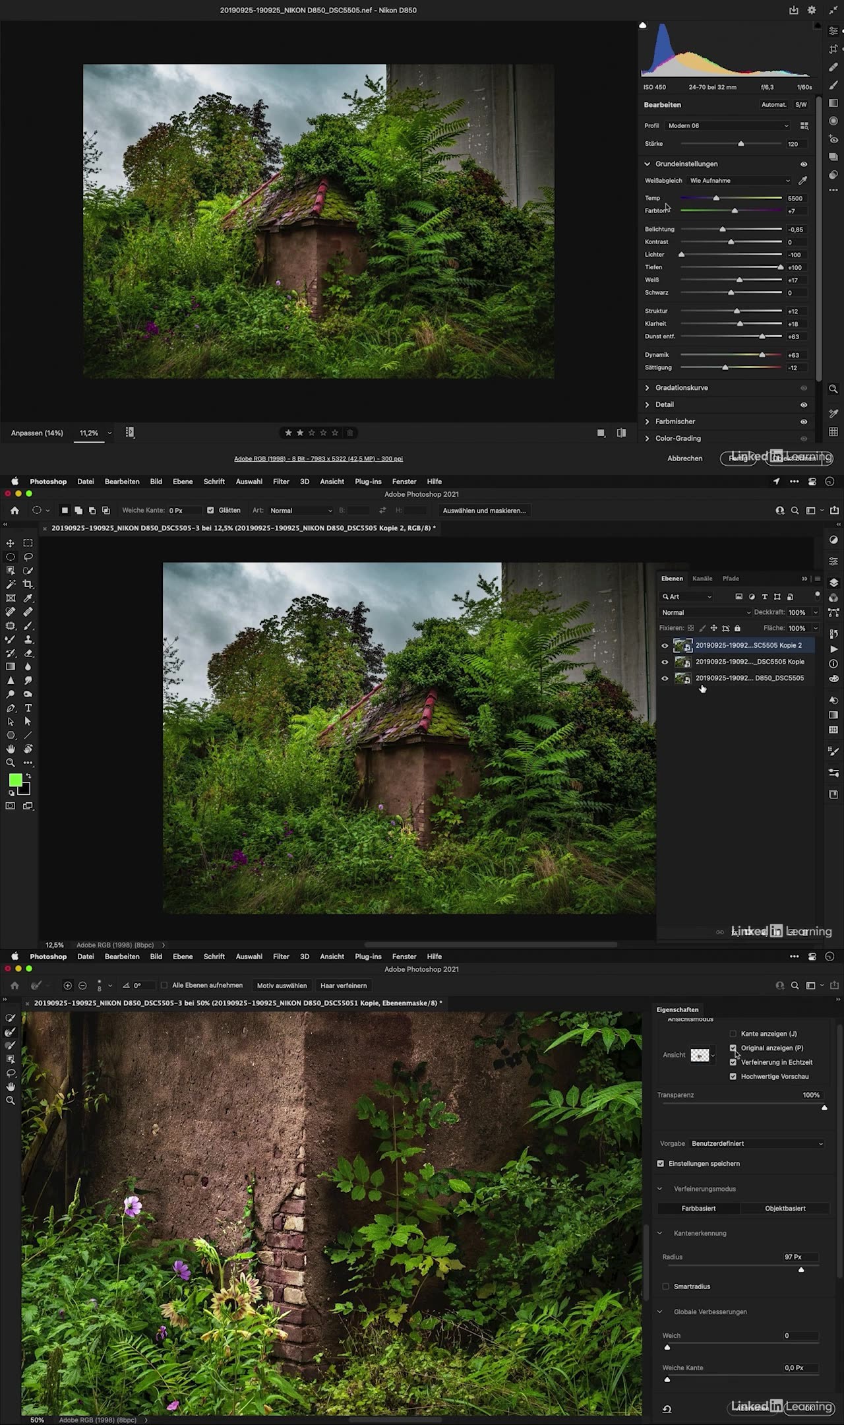Pick the Eraser tool

click(x=28, y=653)
